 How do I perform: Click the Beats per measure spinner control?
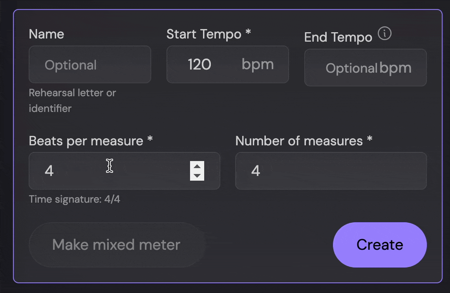click(197, 171)
